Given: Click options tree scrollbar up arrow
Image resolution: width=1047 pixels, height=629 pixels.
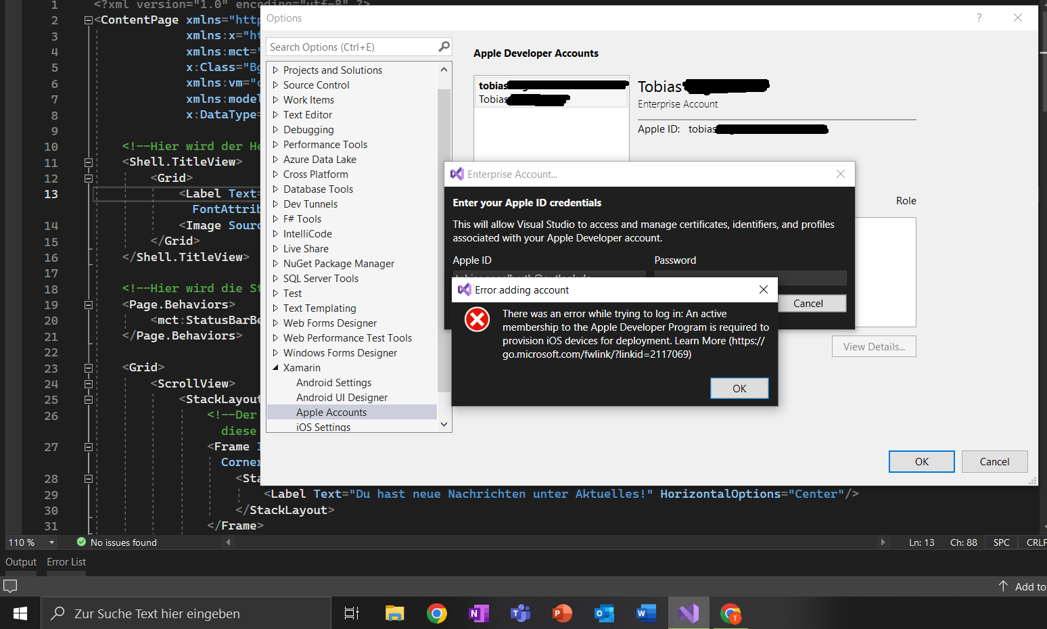Looking at the screenshot, I should (444, 69).
